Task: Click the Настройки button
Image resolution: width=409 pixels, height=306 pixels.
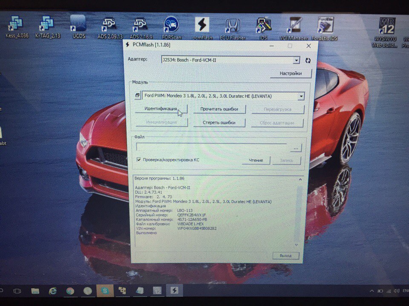Action: (291, 73)
